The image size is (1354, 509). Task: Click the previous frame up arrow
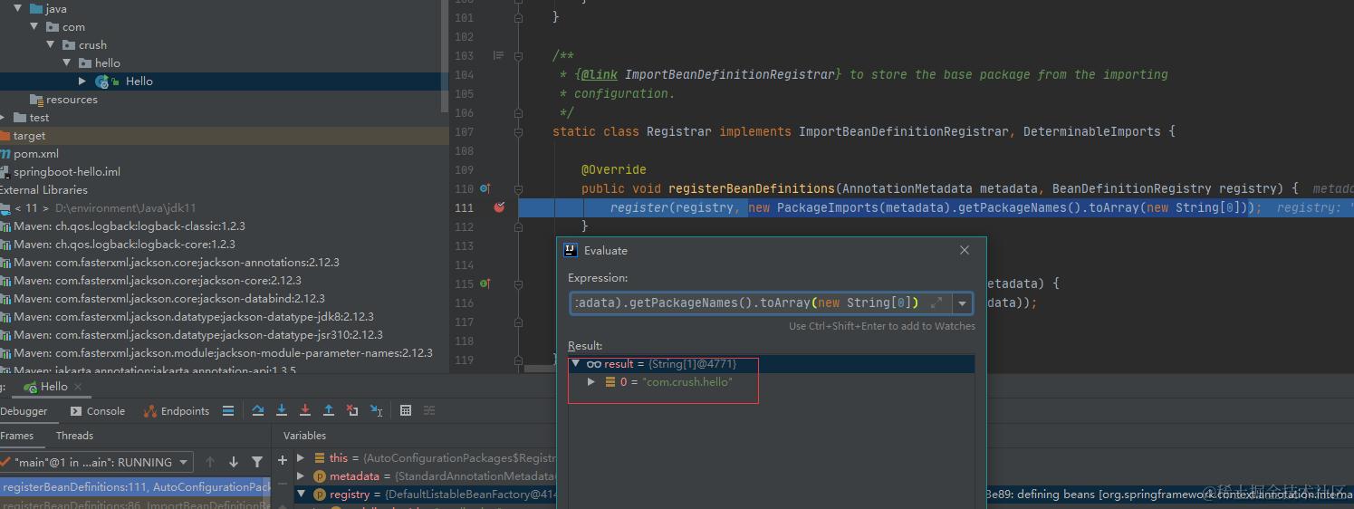(x=210, y=462)
